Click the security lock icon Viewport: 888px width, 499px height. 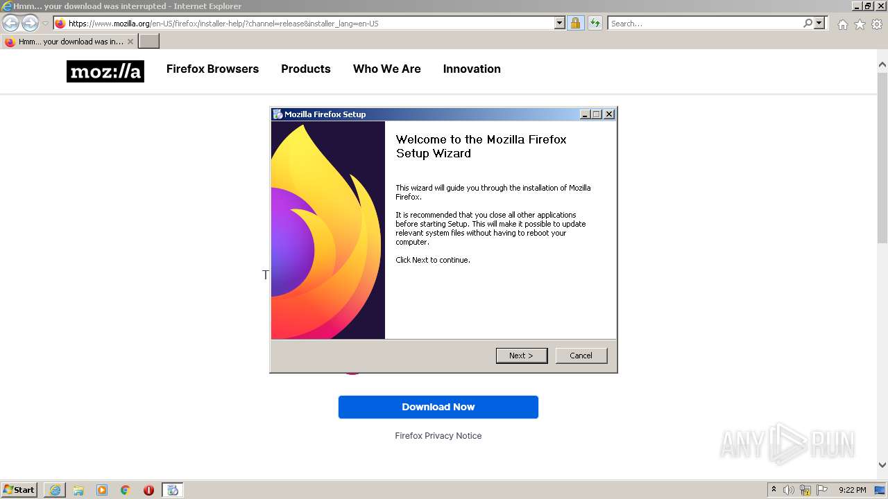click(575, 24)
